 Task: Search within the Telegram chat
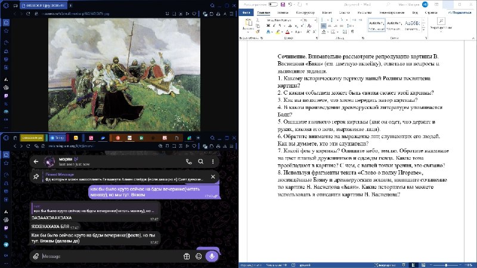[x=201, y=161]
